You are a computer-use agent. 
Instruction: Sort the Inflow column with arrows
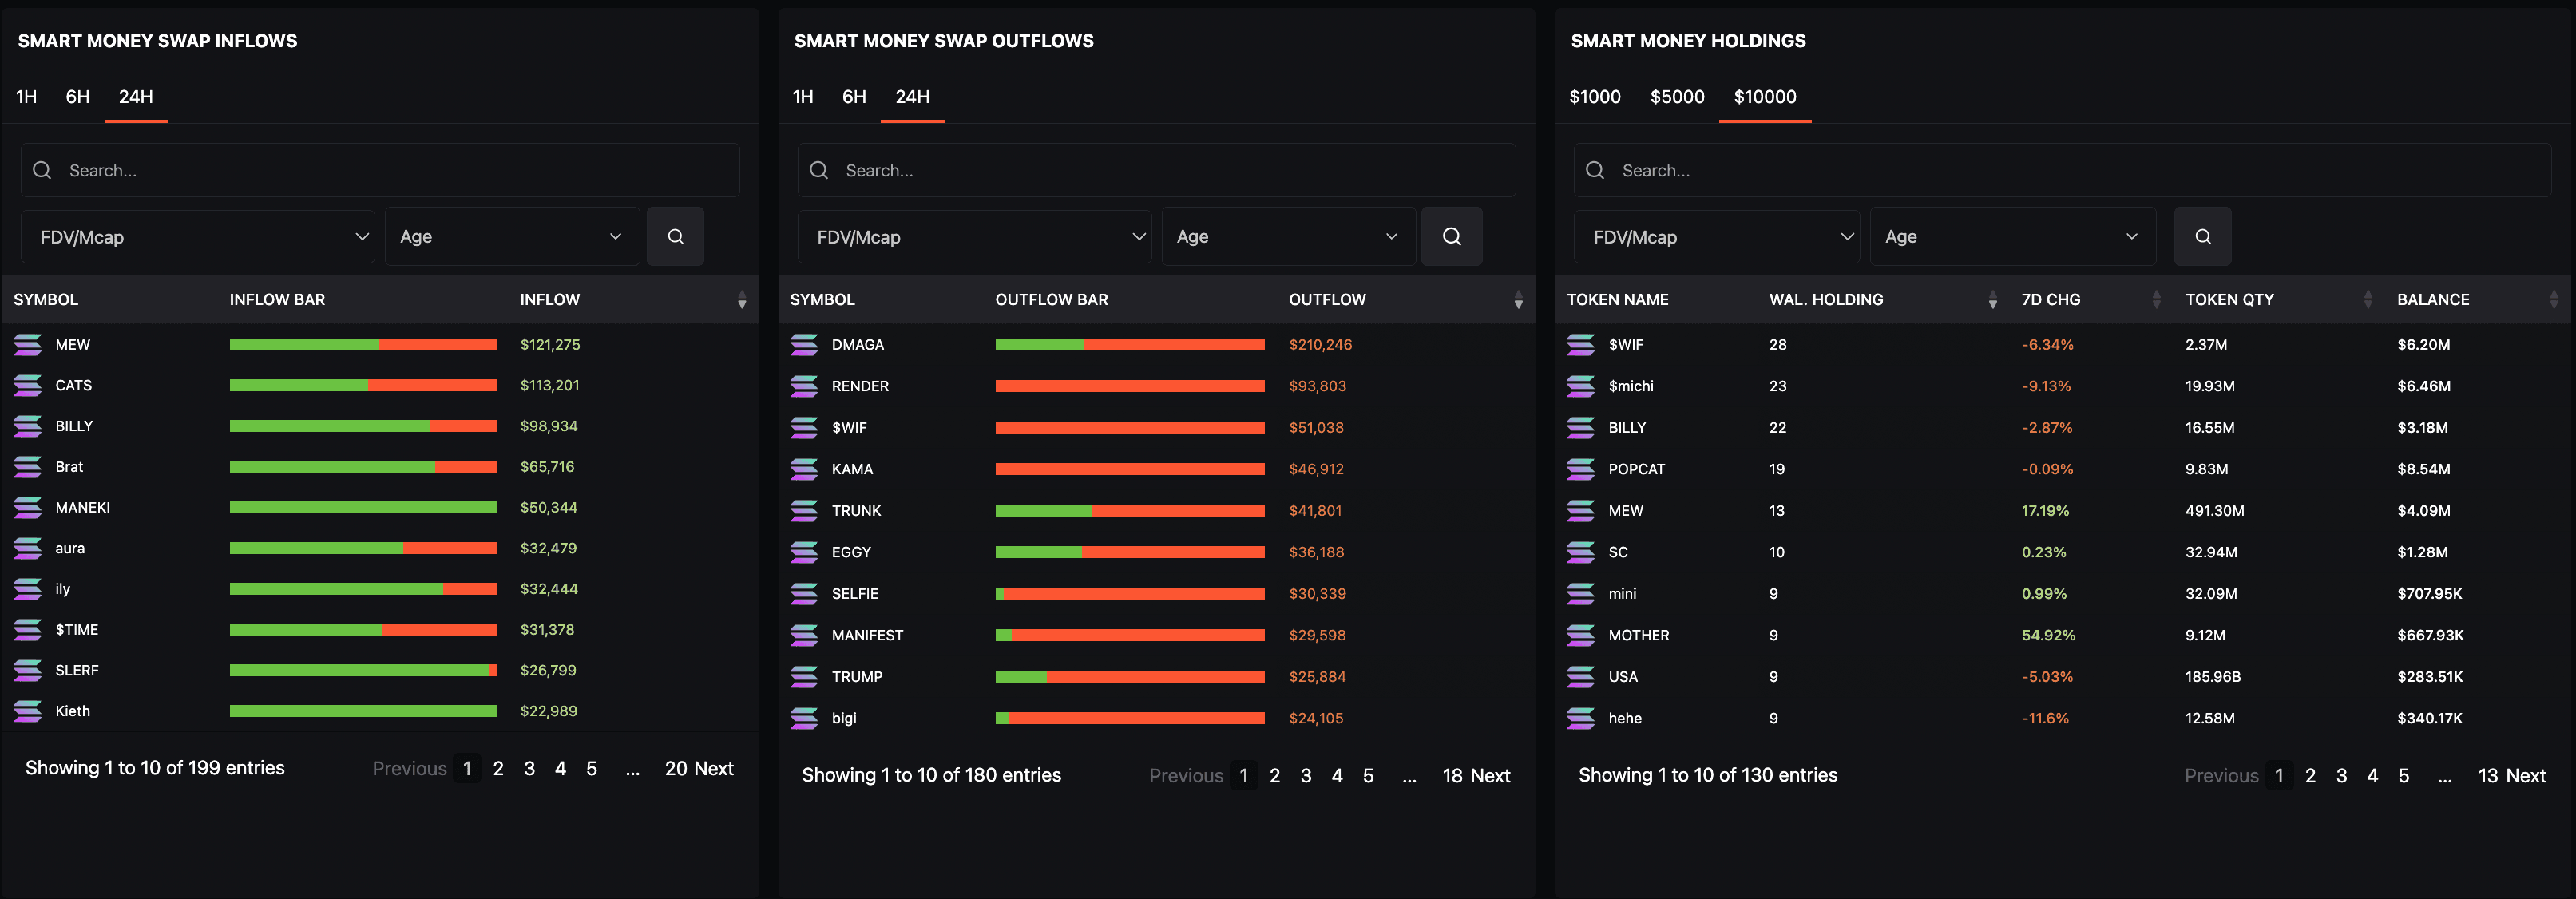741,300
